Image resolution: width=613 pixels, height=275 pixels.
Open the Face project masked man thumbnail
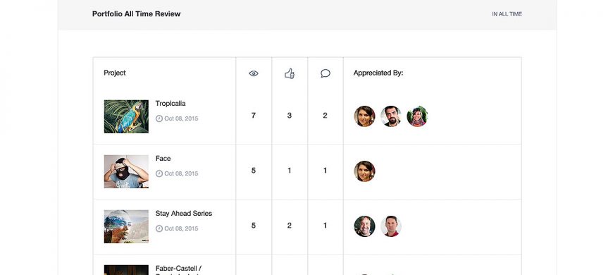pos(126,172)
